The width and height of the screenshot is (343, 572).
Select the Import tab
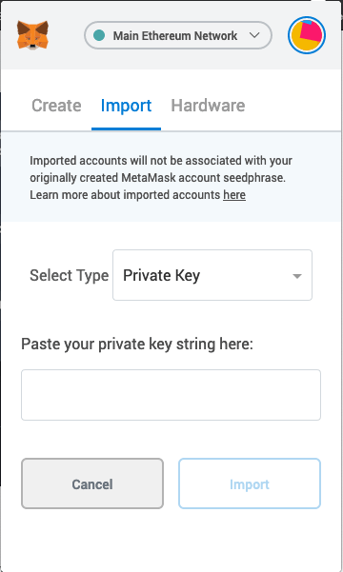coord(126,106)
